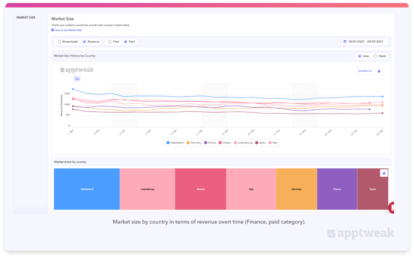Image resolution: width=414 pixels, height=258 pixels.
Task: Open MARKET SIZE in the left sidebar
Action: coord(26,18)
